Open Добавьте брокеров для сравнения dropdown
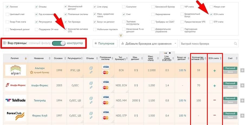 [148, 43]
